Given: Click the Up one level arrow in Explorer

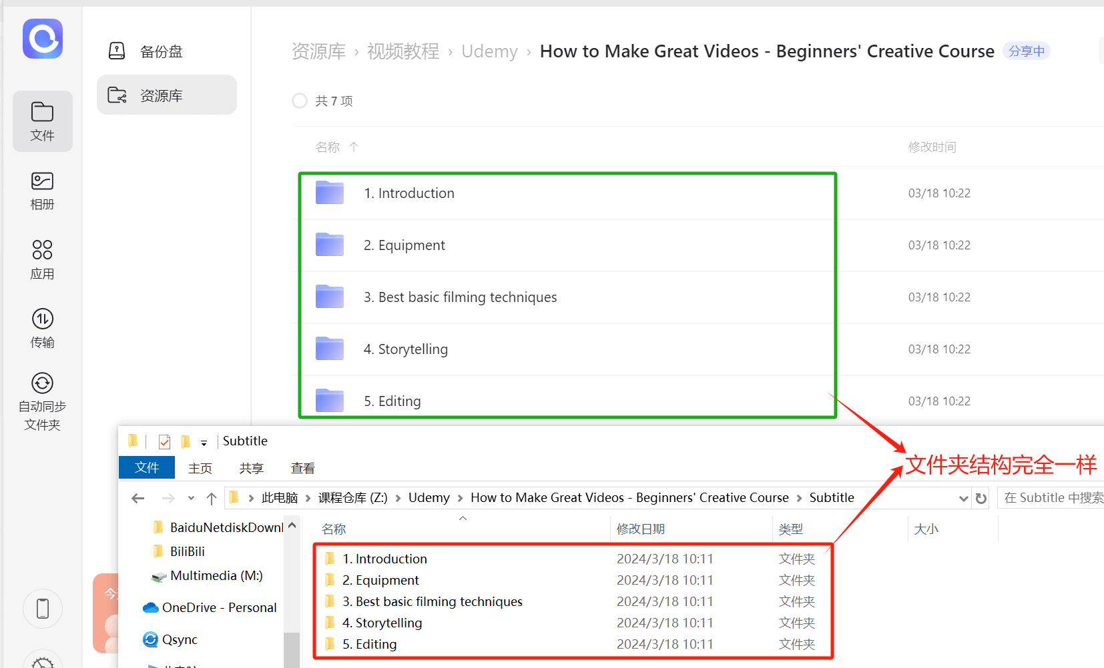Looking at the screenshot, I should click(x=212, y=498).
